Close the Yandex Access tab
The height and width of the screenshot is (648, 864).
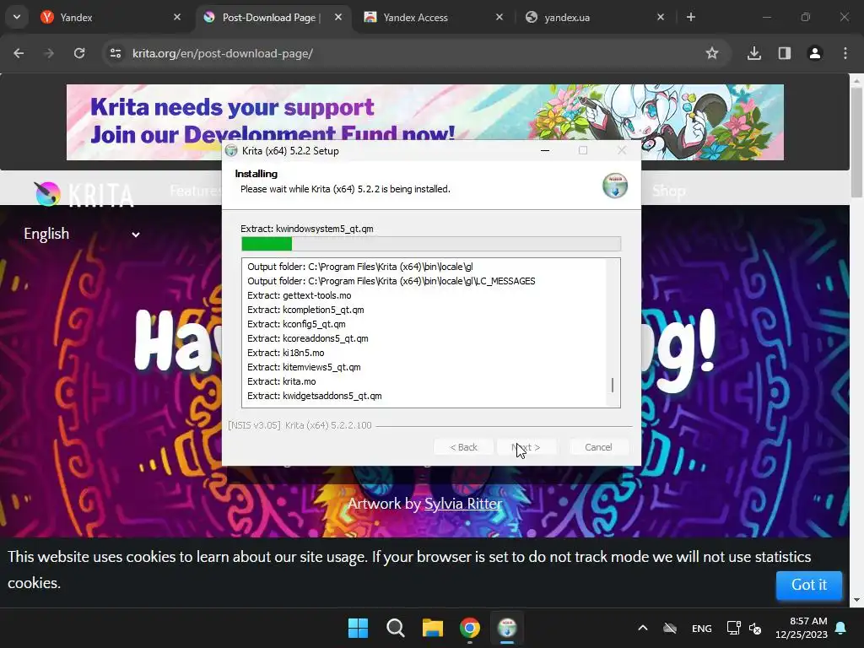(499, 17)
